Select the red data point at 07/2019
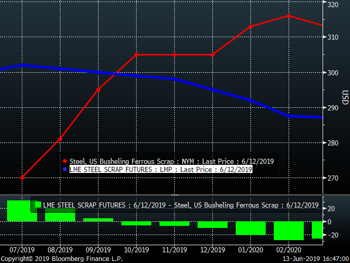This screenshot has height=263, width=350. (x=22, y=178)
